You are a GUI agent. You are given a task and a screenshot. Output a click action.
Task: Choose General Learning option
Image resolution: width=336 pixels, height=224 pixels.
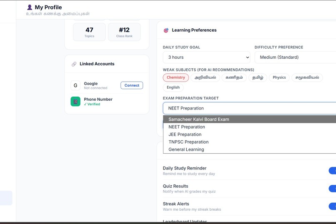[249, 149]
